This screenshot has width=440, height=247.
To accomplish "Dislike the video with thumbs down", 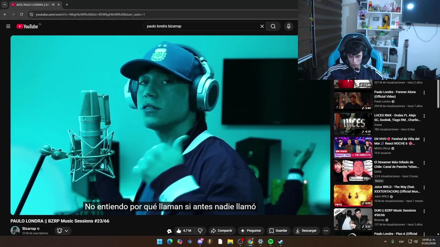I will click(x=200, y=231).
